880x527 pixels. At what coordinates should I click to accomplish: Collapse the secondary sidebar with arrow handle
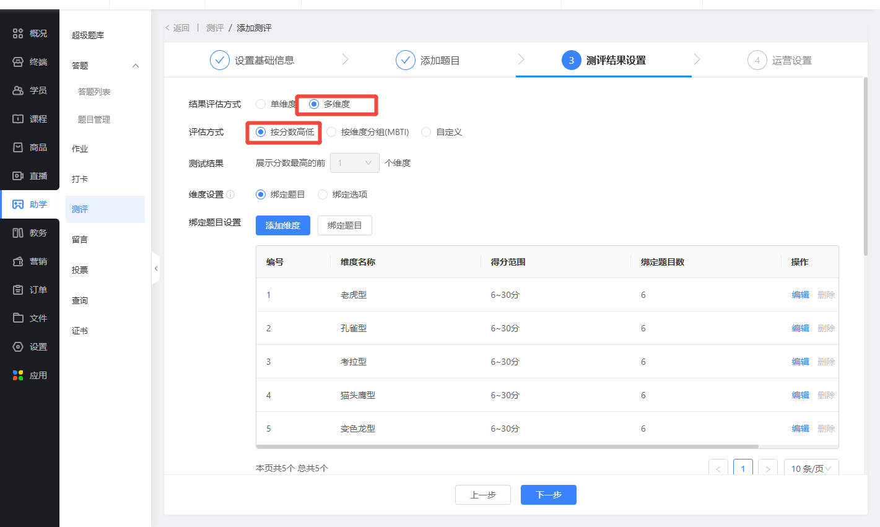[x=155, y=268]
